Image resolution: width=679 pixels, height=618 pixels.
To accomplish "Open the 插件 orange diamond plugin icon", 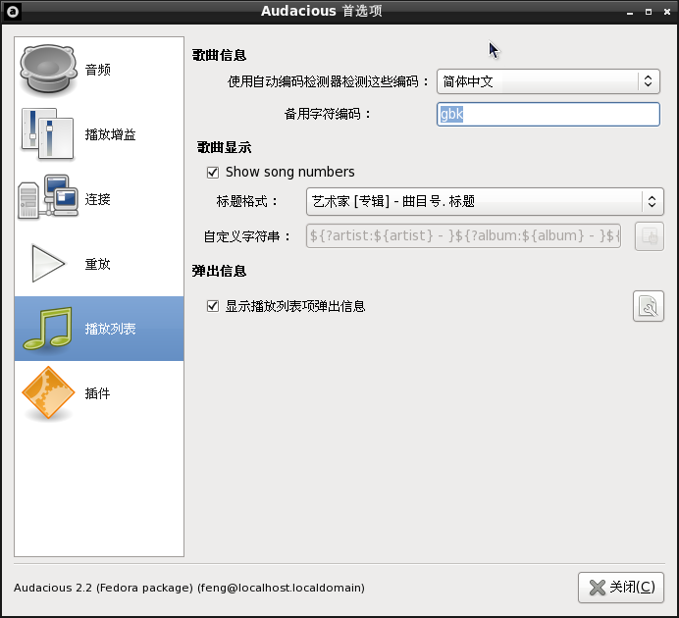I will (48, 393).
